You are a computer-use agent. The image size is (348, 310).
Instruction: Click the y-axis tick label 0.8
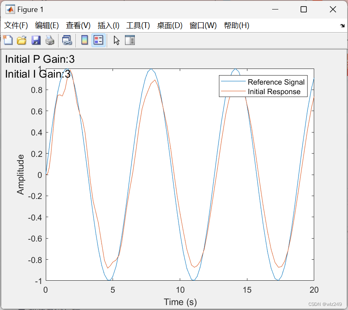37,90
